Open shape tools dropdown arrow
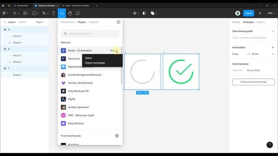The width and height of the screenshot is (278, 156). pyautogui.click(x=38, y=13)
